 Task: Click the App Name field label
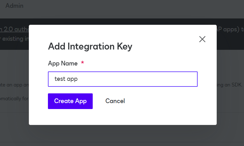tap(63, 63)
